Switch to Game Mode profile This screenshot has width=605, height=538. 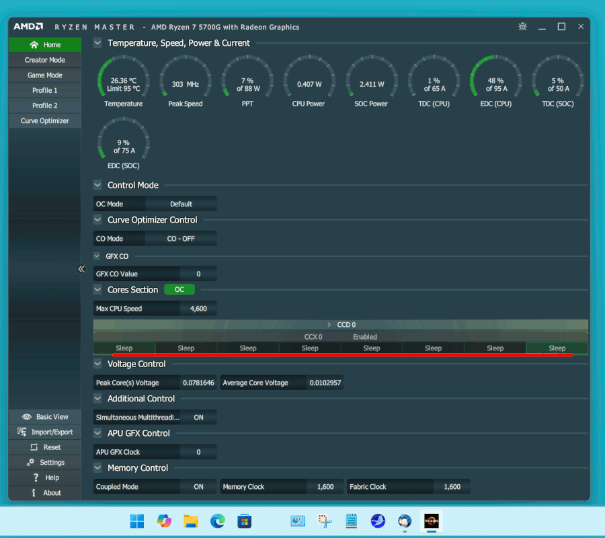pyautogui.click(x=45, y=75)
